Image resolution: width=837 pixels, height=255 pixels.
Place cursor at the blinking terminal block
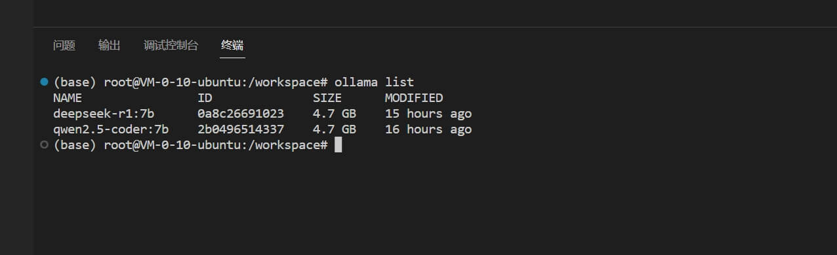click(338, 145)
